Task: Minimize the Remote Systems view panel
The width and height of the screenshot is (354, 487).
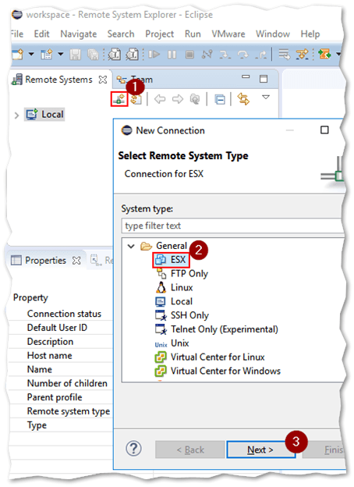Action: 246,76
